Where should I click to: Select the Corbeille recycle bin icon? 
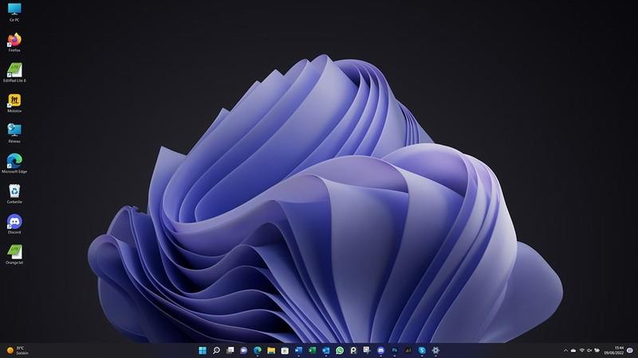pyautogui.click(x=14, y=194)
